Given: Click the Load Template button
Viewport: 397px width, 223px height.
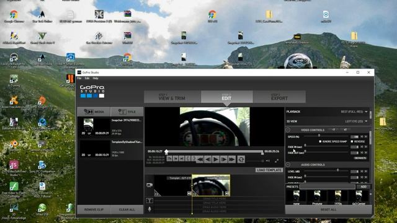Looking at the screenshot, I should (269, 170).
